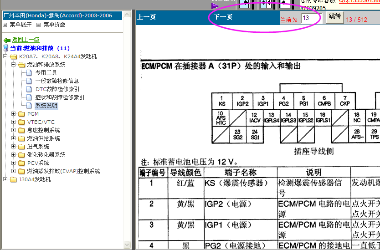
Task: Expand the 进气系统 node
Action: coord(14,147)
